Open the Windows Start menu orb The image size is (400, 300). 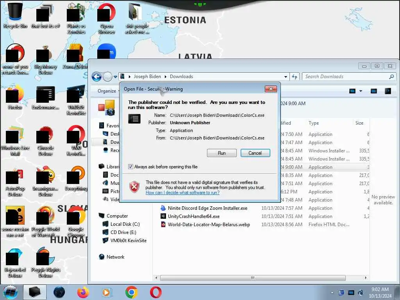click(10, 292)
